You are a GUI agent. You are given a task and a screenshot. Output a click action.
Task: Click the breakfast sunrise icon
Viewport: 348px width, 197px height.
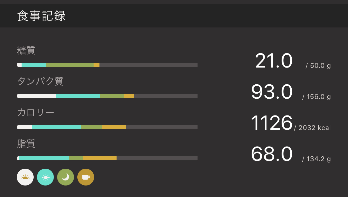(25, 177)
